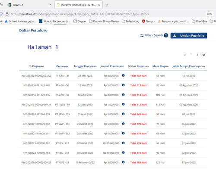Click the active filter count badge
Screen dimensions: 216x174
166,35
